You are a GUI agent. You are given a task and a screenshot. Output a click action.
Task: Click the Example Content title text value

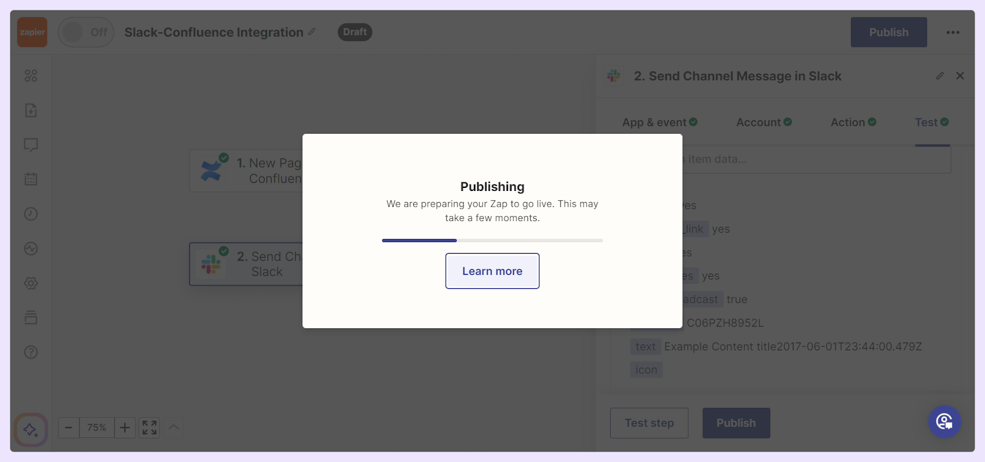click(x=793, y=347)
